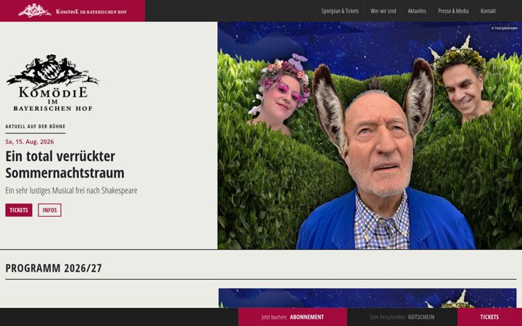
Task: Click the large black Komödie crest logo
Action: pos(53,83)
